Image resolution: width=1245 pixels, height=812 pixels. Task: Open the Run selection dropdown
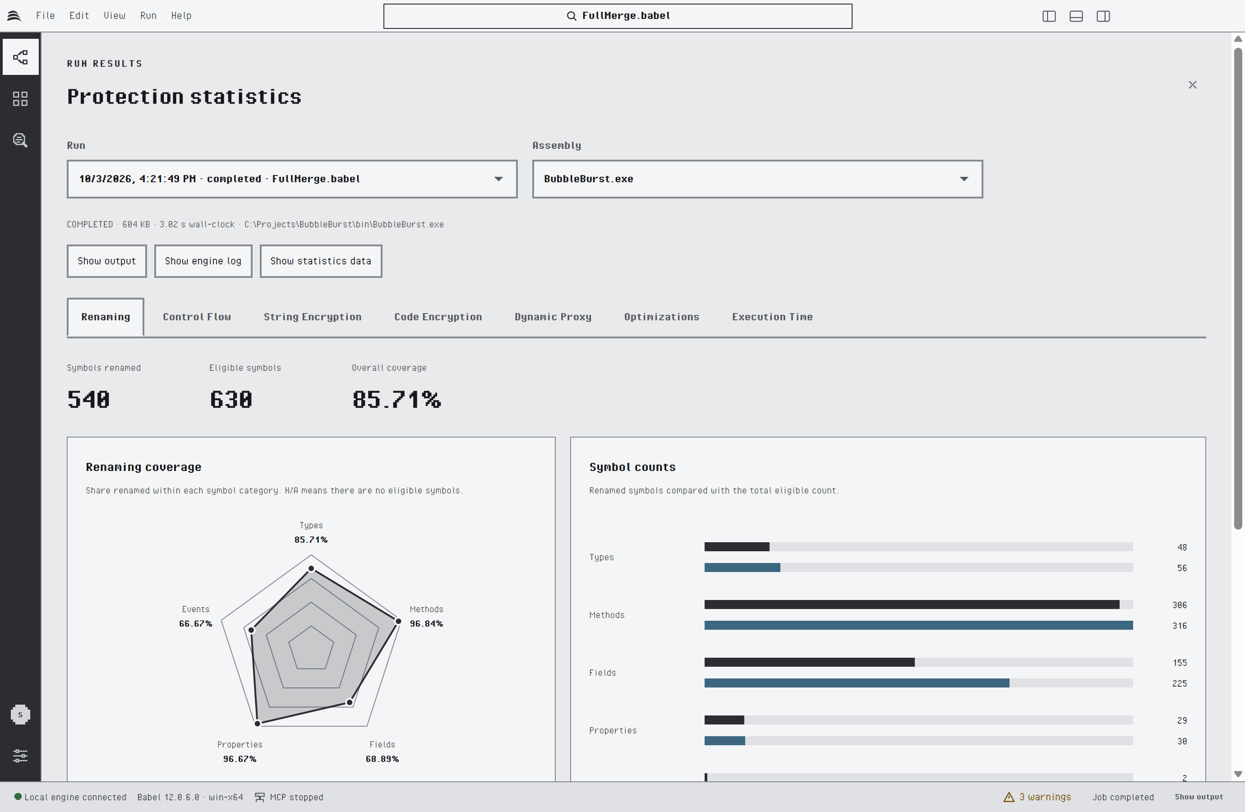coord(292,179)
